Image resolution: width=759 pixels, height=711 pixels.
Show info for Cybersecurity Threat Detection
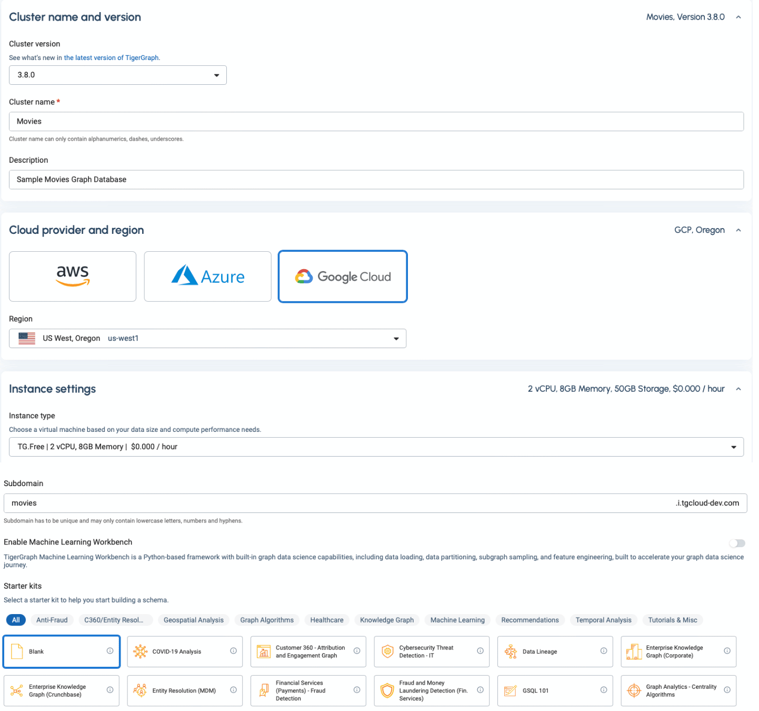pyautogui.click(x=481, y=651)
